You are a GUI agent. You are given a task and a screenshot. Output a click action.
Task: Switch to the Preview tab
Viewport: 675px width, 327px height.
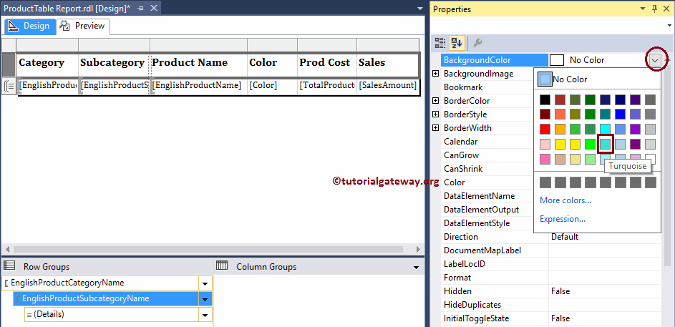point(83,26)
